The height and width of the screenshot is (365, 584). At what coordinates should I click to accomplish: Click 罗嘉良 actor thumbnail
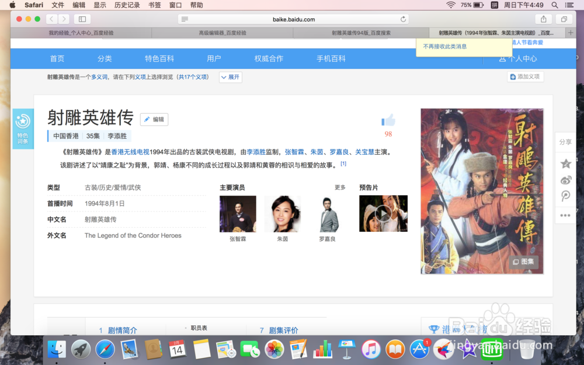[x=328, y=213]
